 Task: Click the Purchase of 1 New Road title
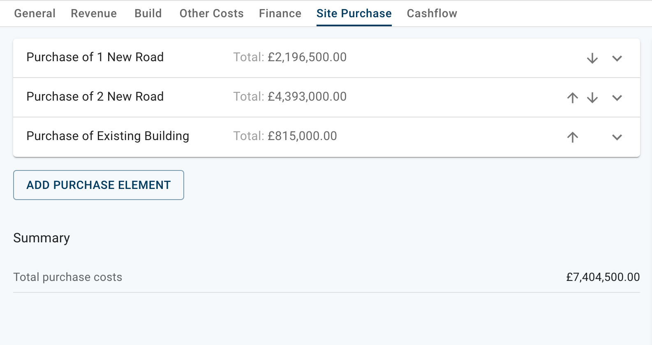click(95, 57)
